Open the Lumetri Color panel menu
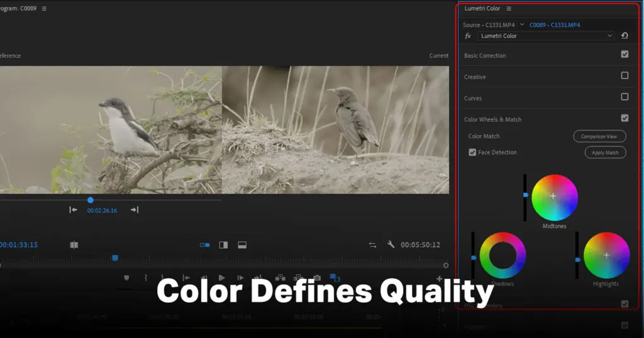Image resolution: width=644 pixels, height=338 pixels. click(x=509, y=9)
